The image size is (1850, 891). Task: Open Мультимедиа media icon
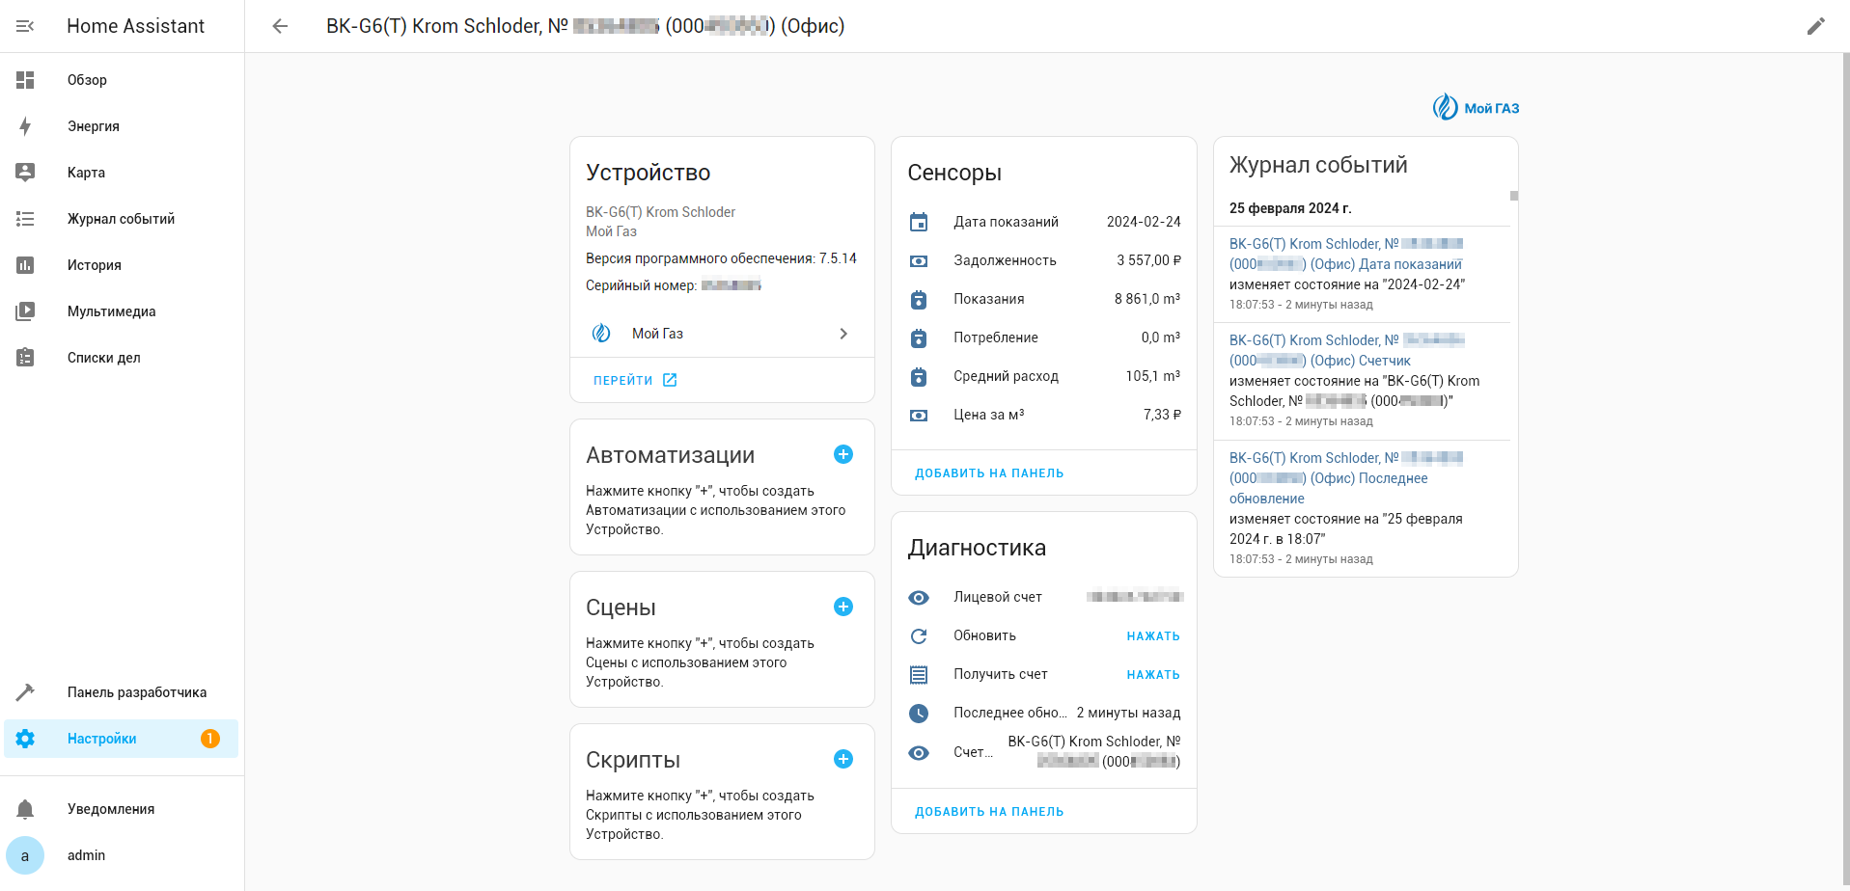point(25,311)
